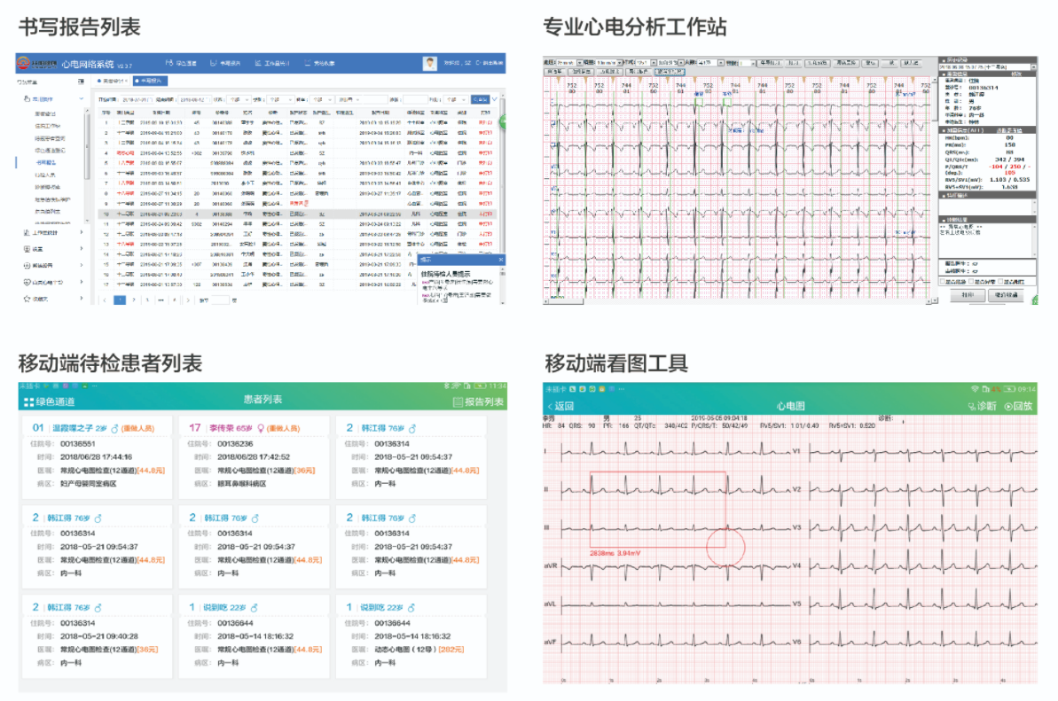Close the 提示 notification popup
This screenshot has width=1058, height=701.
point(501,260)
